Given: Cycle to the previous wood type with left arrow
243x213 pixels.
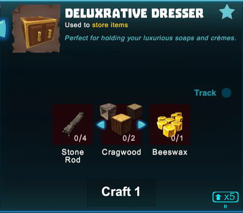Looking at the screenshot, I should coord(101,125).
